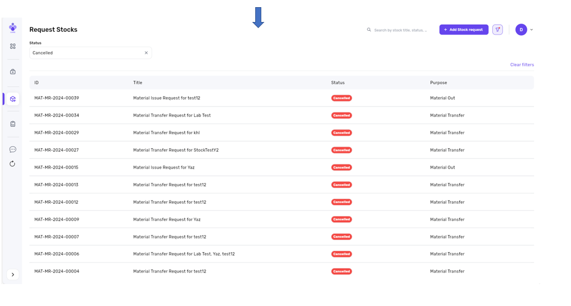Open the Status filter dropdown
Image resolution: width=571 pixels, height=306 pixels.
(x=85, y=53)
